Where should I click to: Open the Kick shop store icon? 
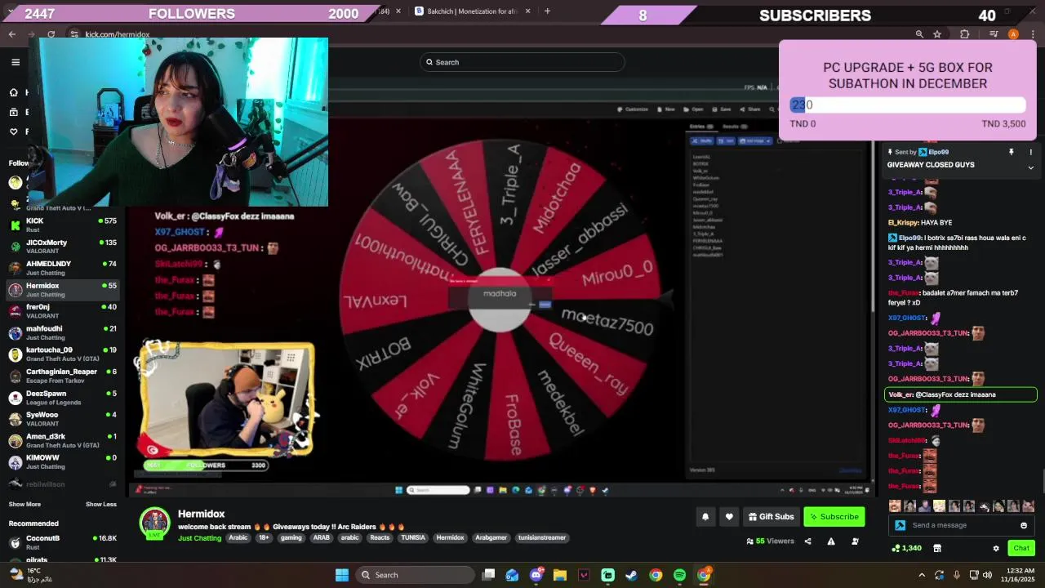[x=937, y=548]
